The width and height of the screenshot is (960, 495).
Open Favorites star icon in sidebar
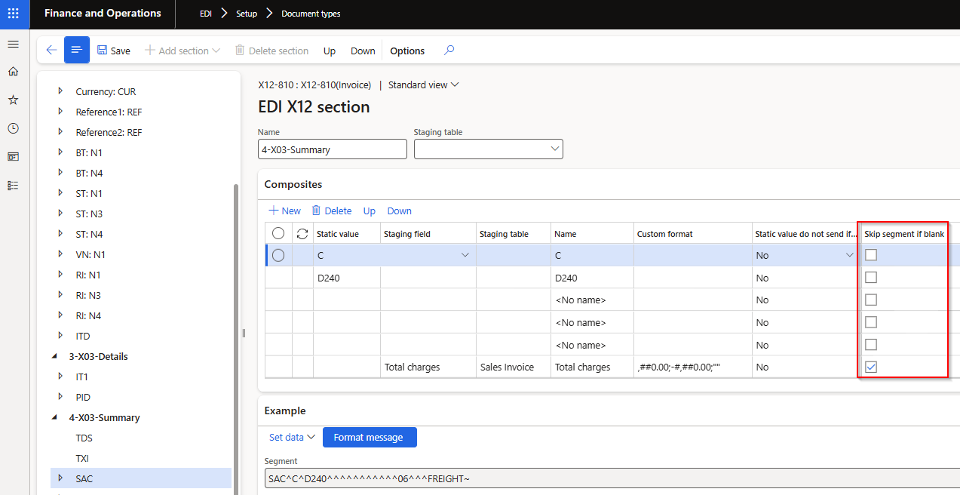pyautogui.click(x=13, y=100)
